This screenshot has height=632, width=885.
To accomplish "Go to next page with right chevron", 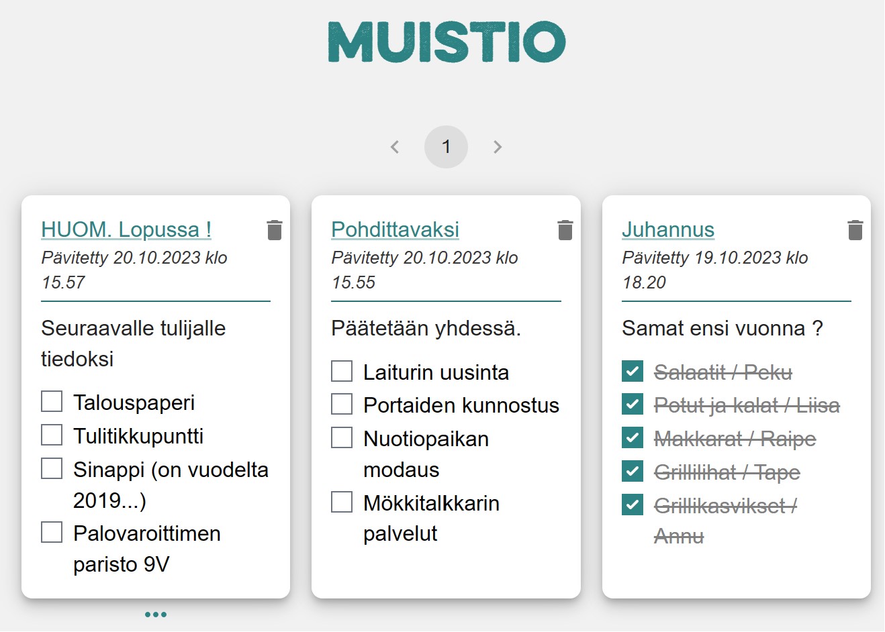I will click(498, 147).
